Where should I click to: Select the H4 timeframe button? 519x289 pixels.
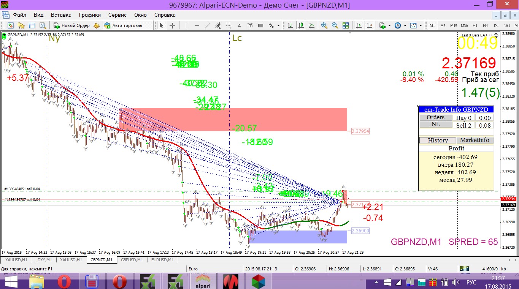[x=486, y=25]
